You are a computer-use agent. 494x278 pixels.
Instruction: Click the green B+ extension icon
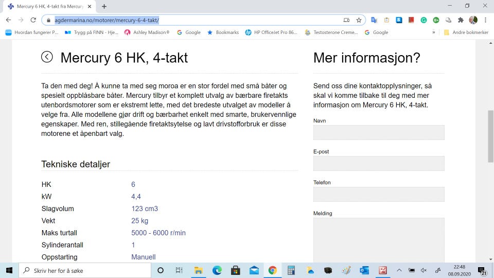pyautogui.click(x=436, y=20)
